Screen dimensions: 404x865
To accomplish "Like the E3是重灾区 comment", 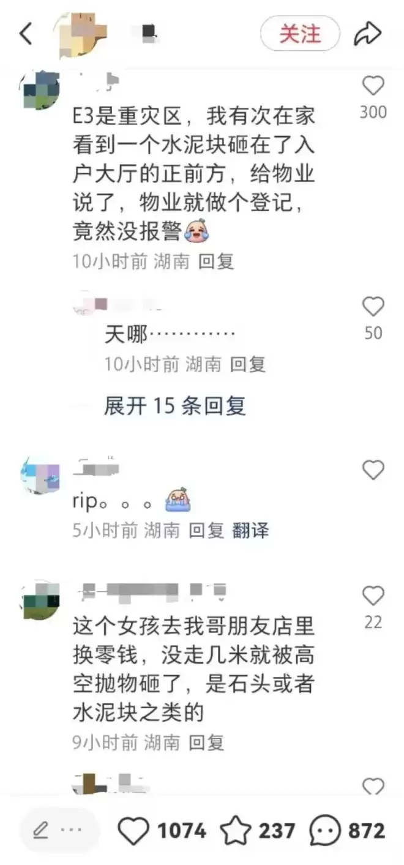I will point(373,86).
